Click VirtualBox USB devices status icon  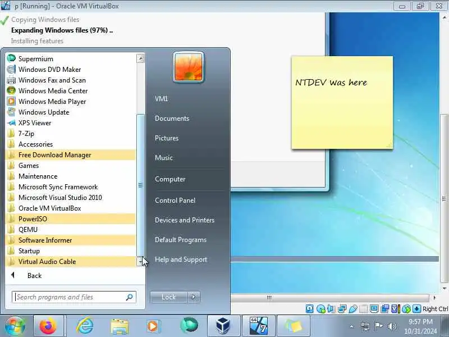click(x=353, y=308)
